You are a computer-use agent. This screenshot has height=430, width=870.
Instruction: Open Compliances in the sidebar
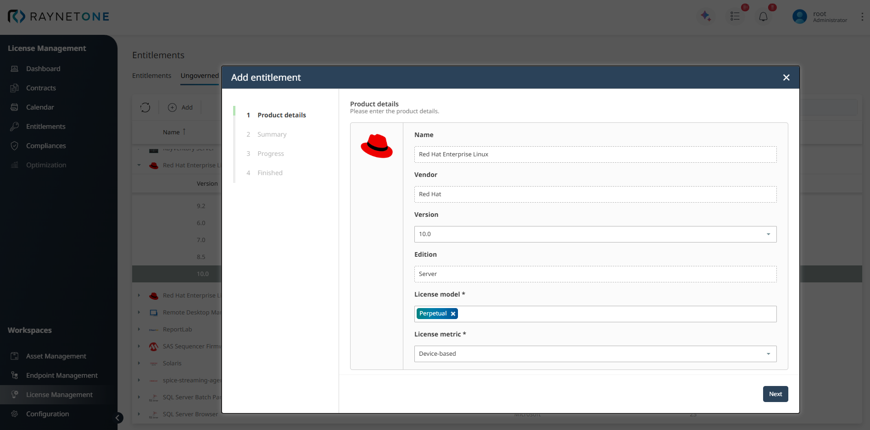[46, 146]
